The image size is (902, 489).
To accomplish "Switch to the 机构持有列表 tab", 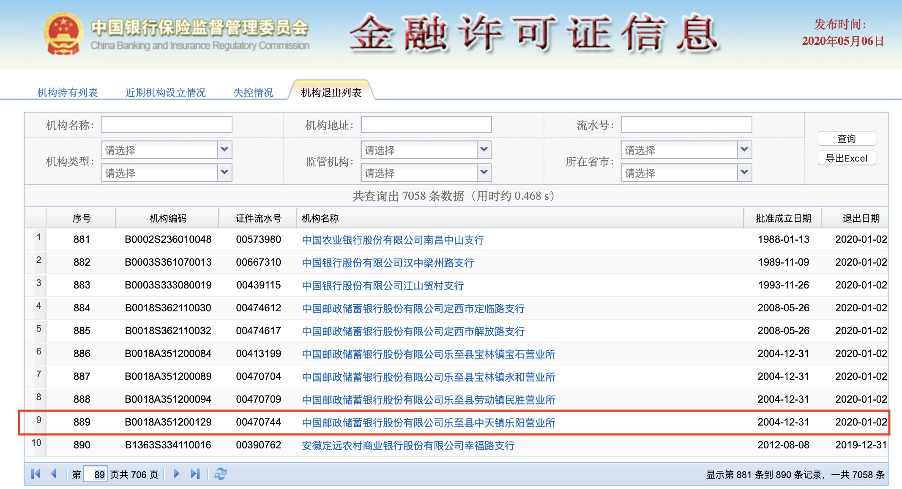I will pos(69,92).
